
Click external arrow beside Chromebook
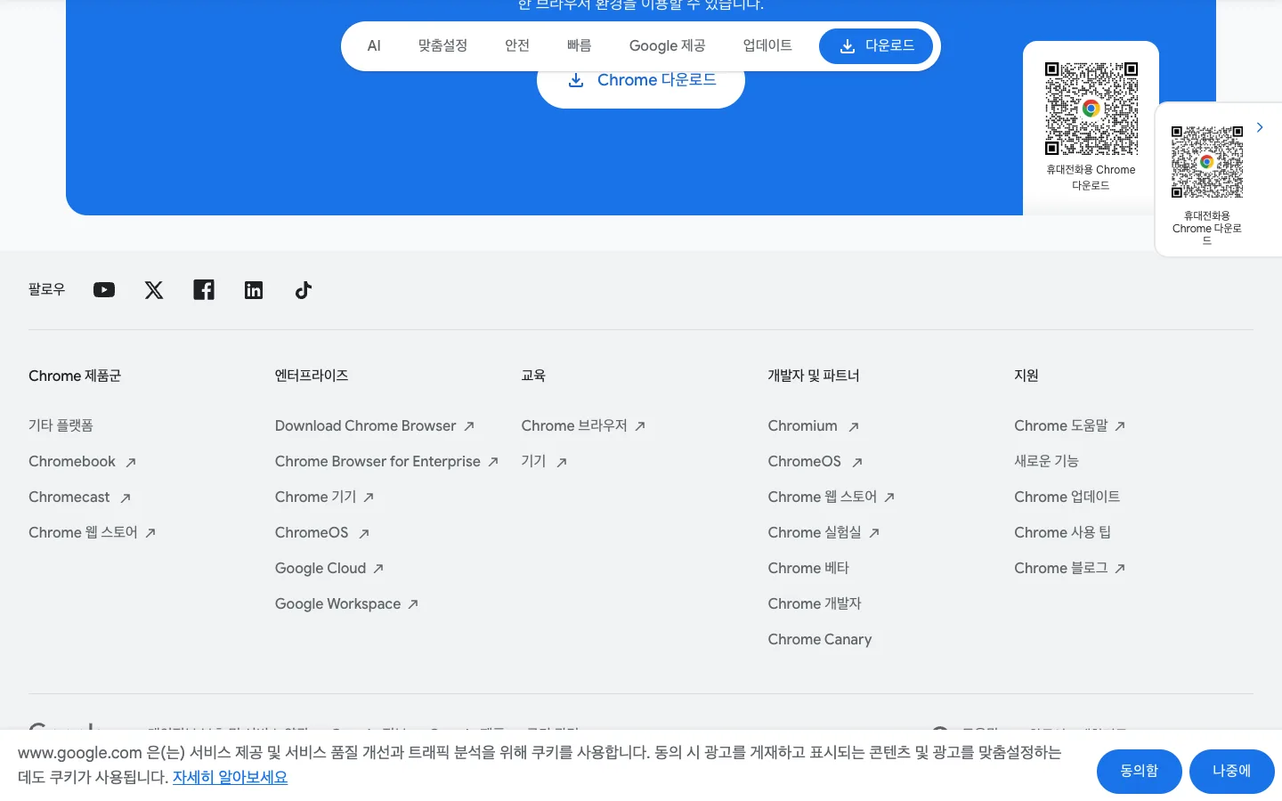point(131,463)
